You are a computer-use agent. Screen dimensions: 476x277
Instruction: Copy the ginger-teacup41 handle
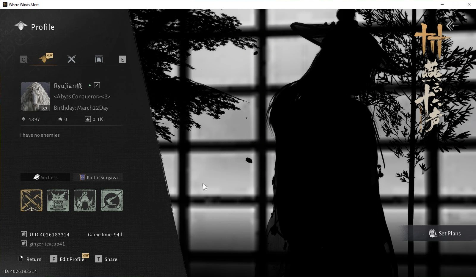24,244
